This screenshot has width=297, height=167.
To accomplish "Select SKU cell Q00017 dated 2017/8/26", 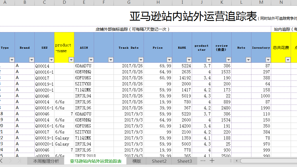I will click(x=44, y=78).
